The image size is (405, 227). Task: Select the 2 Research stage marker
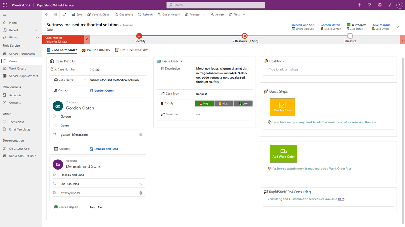tap(245, 36)
